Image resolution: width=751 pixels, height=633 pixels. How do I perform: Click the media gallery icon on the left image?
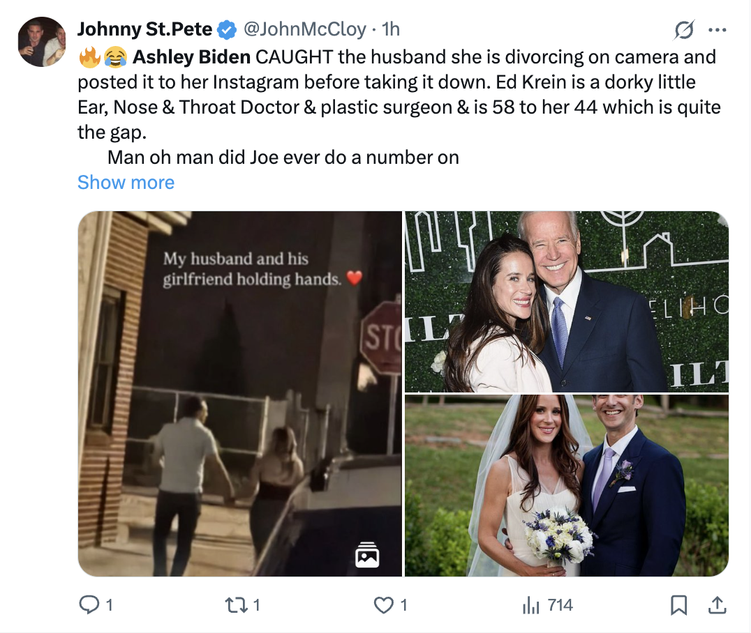[x=367, y=554]
